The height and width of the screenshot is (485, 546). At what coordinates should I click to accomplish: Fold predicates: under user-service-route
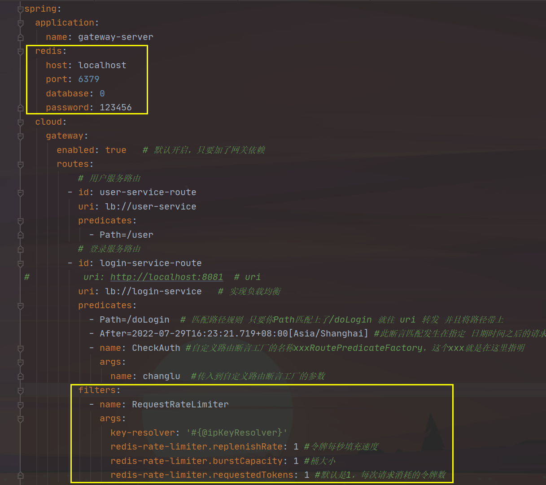click(x=20, y=221)
